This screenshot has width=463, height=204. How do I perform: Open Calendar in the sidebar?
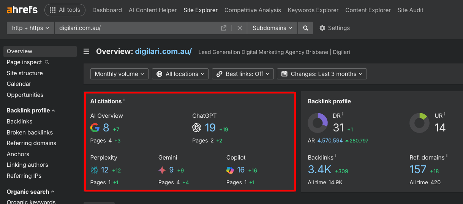(x=19, y=84)
